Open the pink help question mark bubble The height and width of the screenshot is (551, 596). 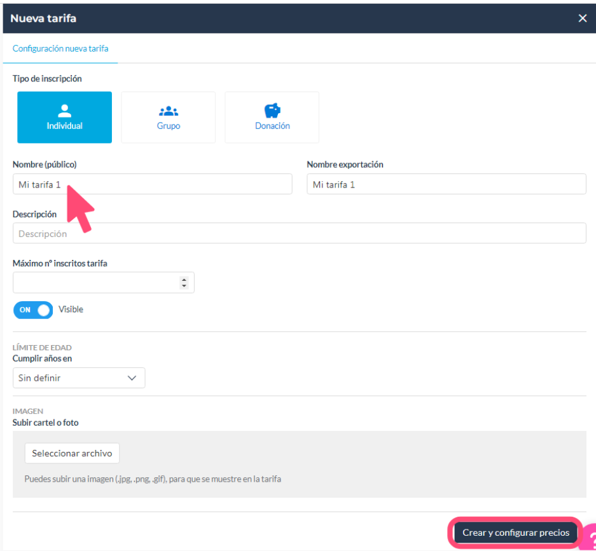click(589, 537)
